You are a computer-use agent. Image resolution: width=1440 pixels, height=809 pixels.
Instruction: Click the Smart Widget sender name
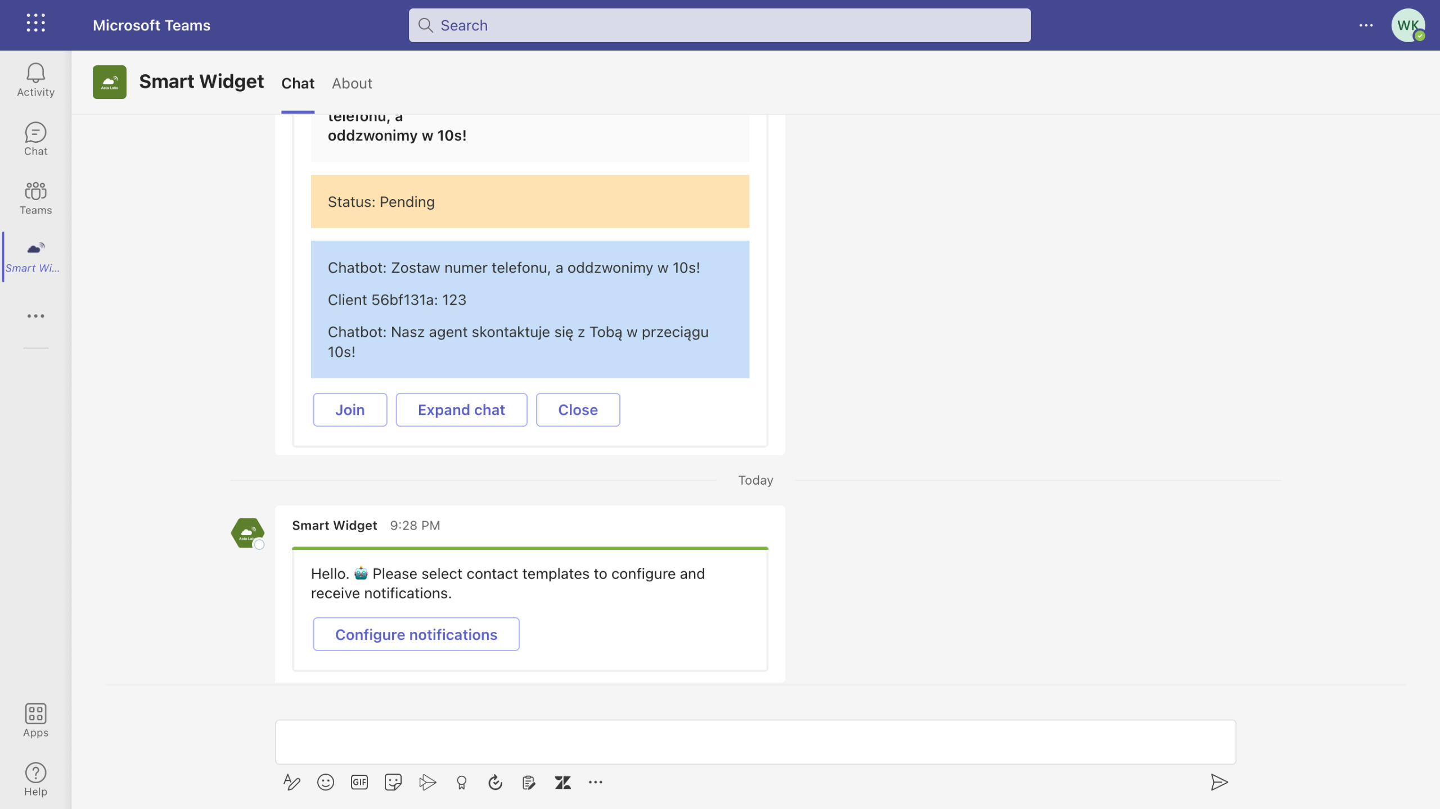pyautogui.click(x=335, y=525)
